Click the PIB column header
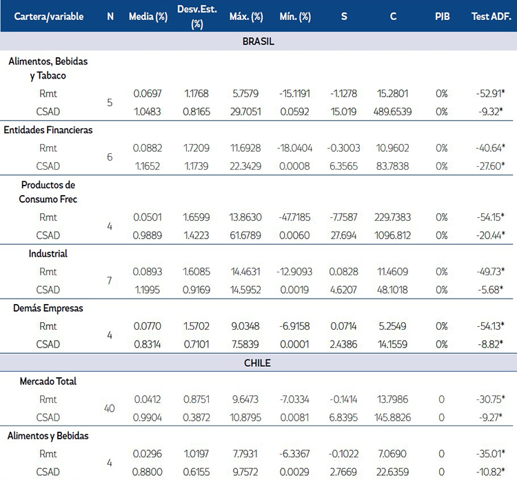 (442, 16)
